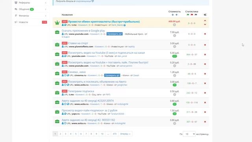Image resolution: width=252 pixels, height=142 pixels.
Task: Click the Новости megaphone sidebar icon
Action: [16, 22]
